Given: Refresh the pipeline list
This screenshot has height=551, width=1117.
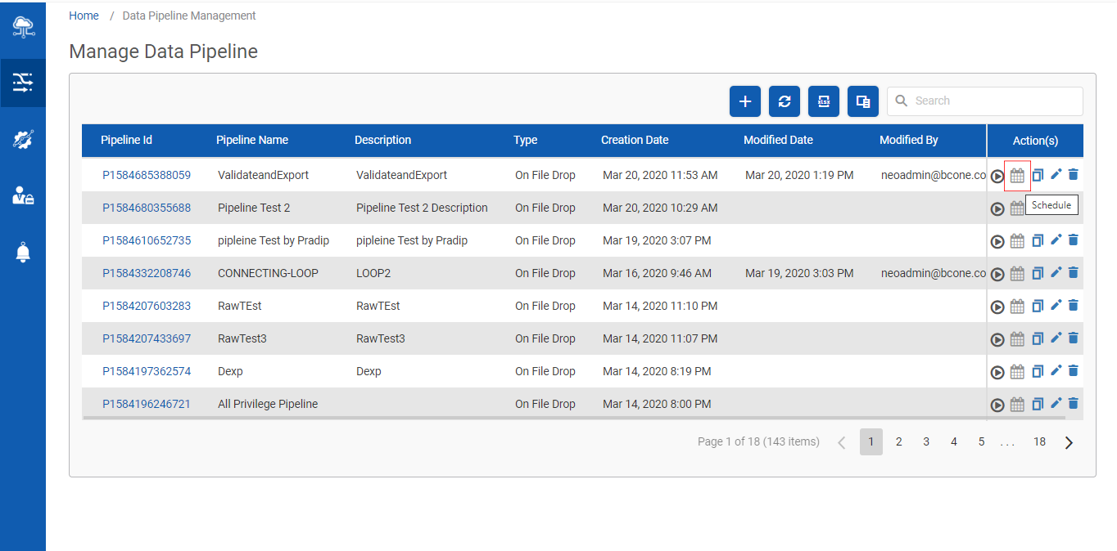Looking at the screenshot, I should 785,101.
